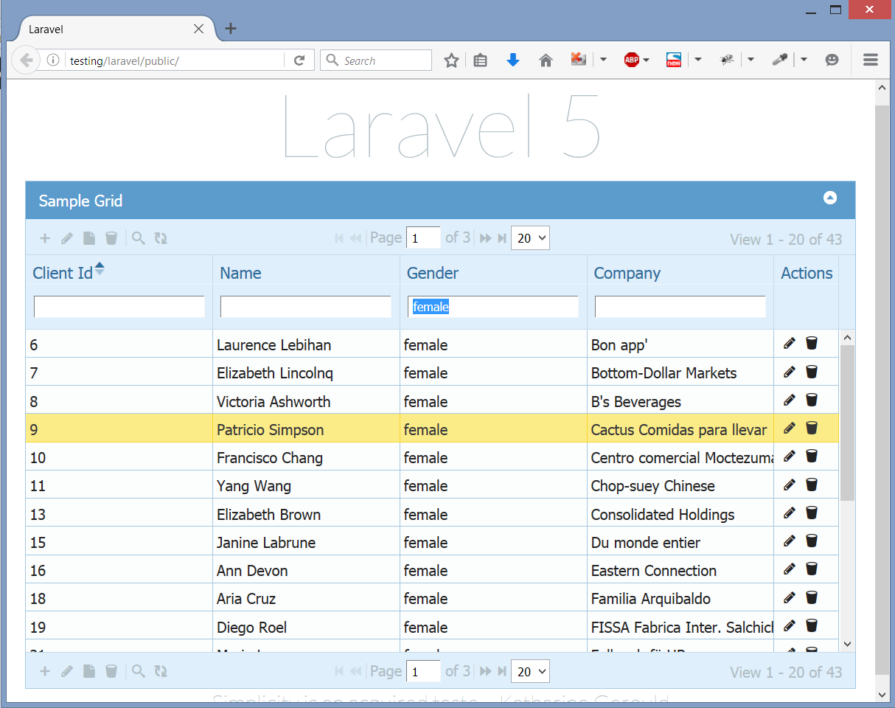
Task: Open Firefox downloads arrow icon
Action: (513, 60)
